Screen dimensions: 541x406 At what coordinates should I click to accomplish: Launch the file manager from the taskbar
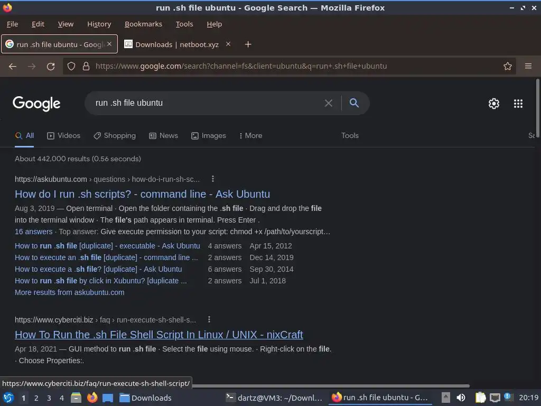tap(76, 398)
